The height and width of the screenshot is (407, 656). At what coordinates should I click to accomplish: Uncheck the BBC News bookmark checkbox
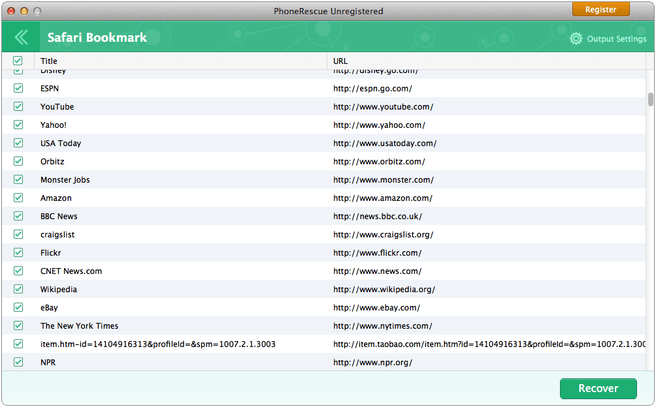pos(18,217)
